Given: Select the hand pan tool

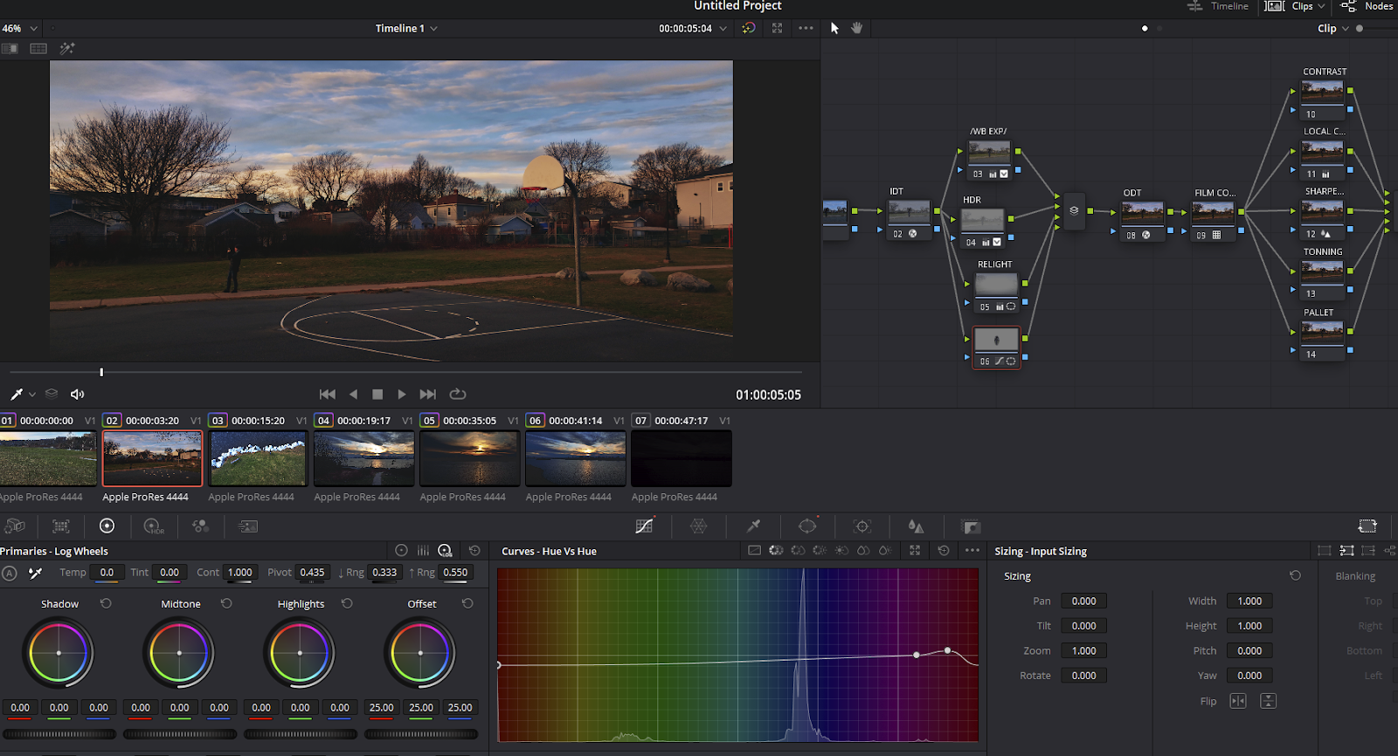Looking at the screenshot, I should pos(857,28).
